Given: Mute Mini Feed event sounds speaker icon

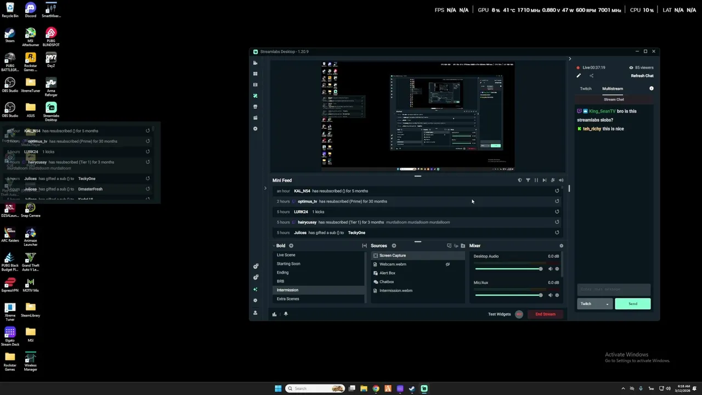Looking at the screenshot, I should (561, 180).
